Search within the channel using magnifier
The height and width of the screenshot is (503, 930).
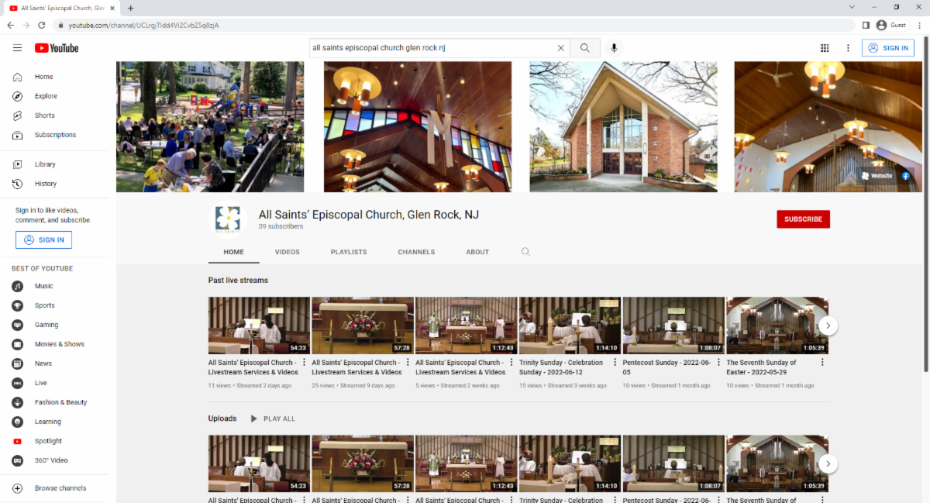click(x=525, y=252)
